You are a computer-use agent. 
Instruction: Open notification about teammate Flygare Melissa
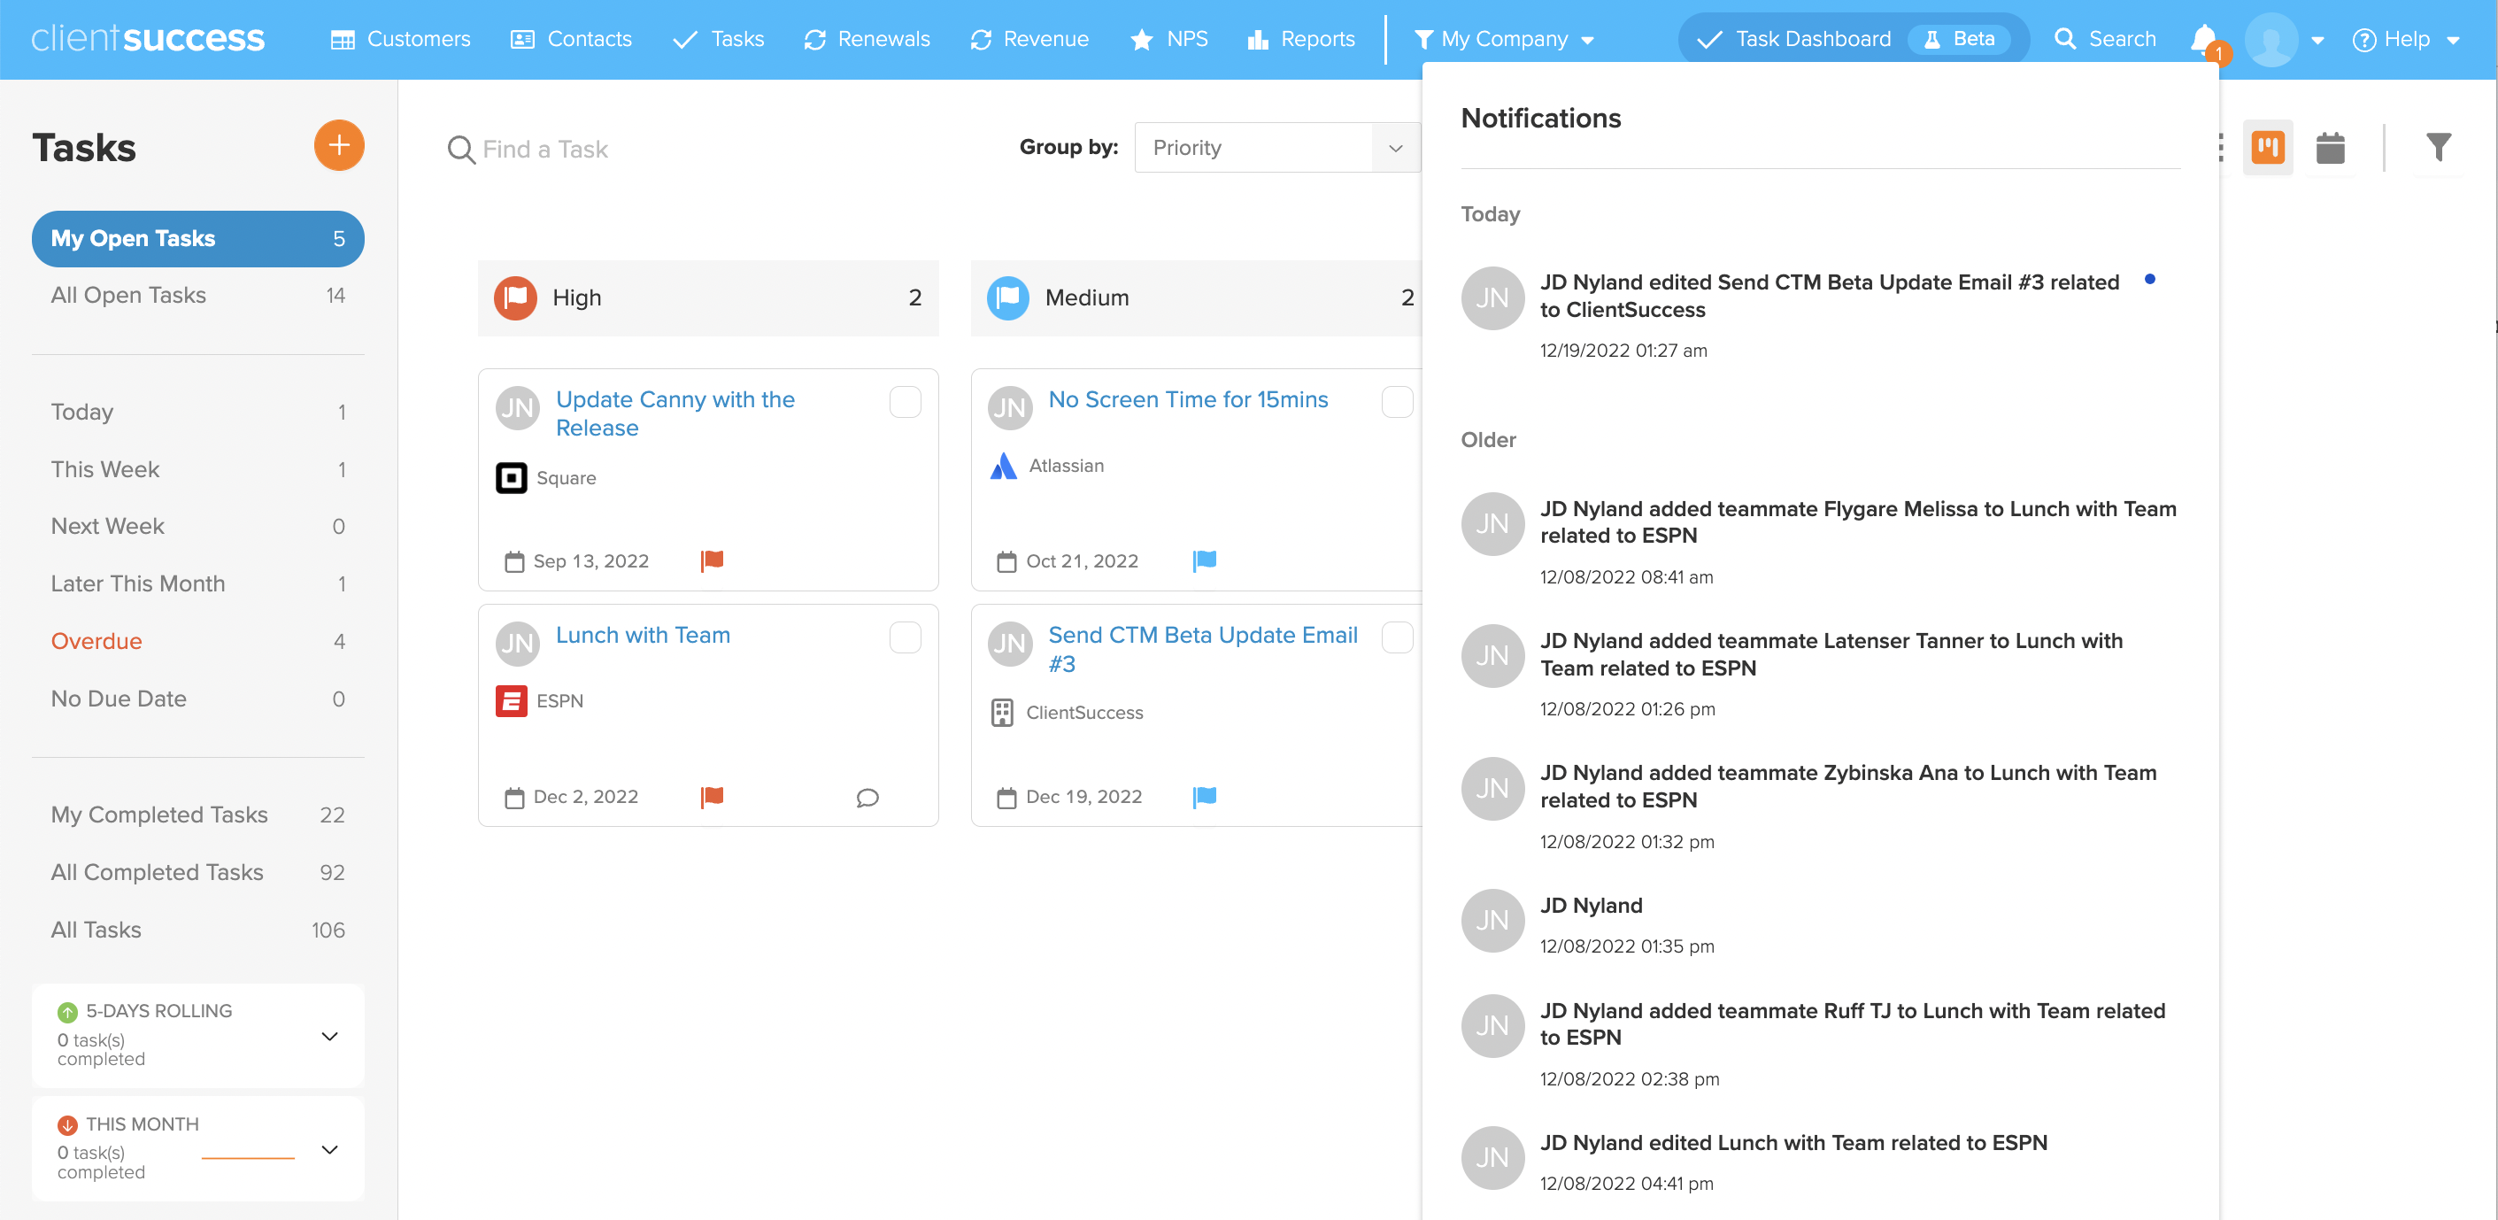[1820, 541]
